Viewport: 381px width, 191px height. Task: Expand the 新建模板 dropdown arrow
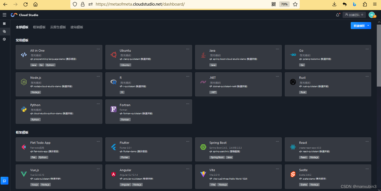pyautogui.click(x=368, y=25)
